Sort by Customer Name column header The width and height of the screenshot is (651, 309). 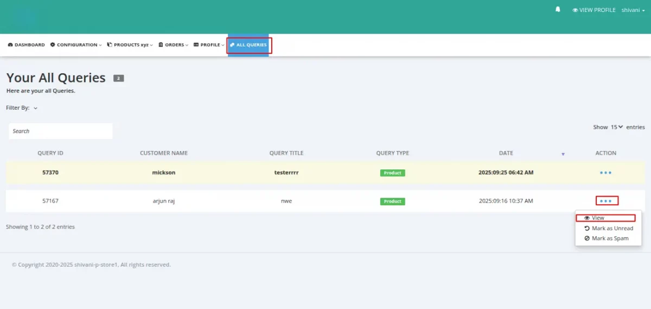pyautogui.click(x=164, y=153)
